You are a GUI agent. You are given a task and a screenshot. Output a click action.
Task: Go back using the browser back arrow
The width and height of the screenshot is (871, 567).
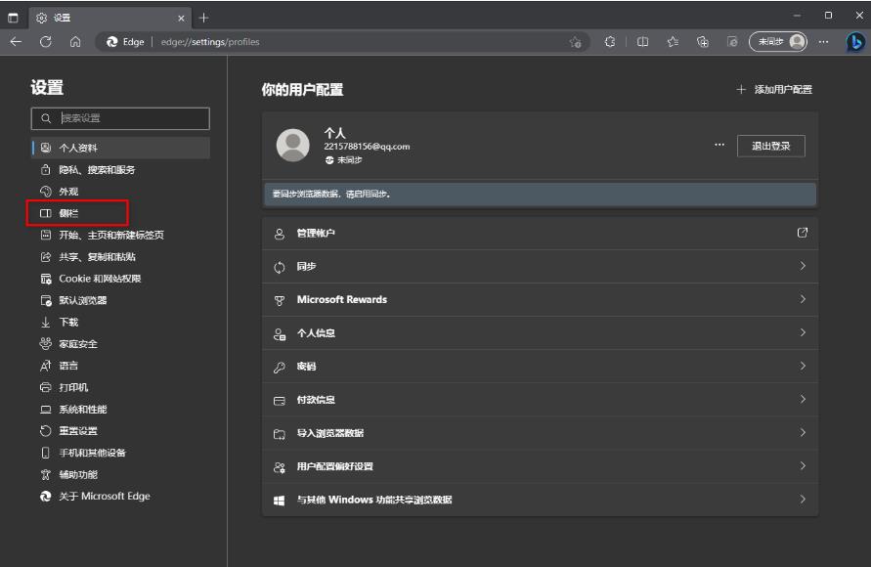[16, 42]
